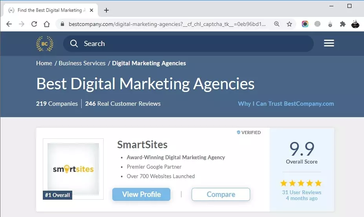
Task: Click the View Profile button for SmartSites
Action: (x=141, y=194)
